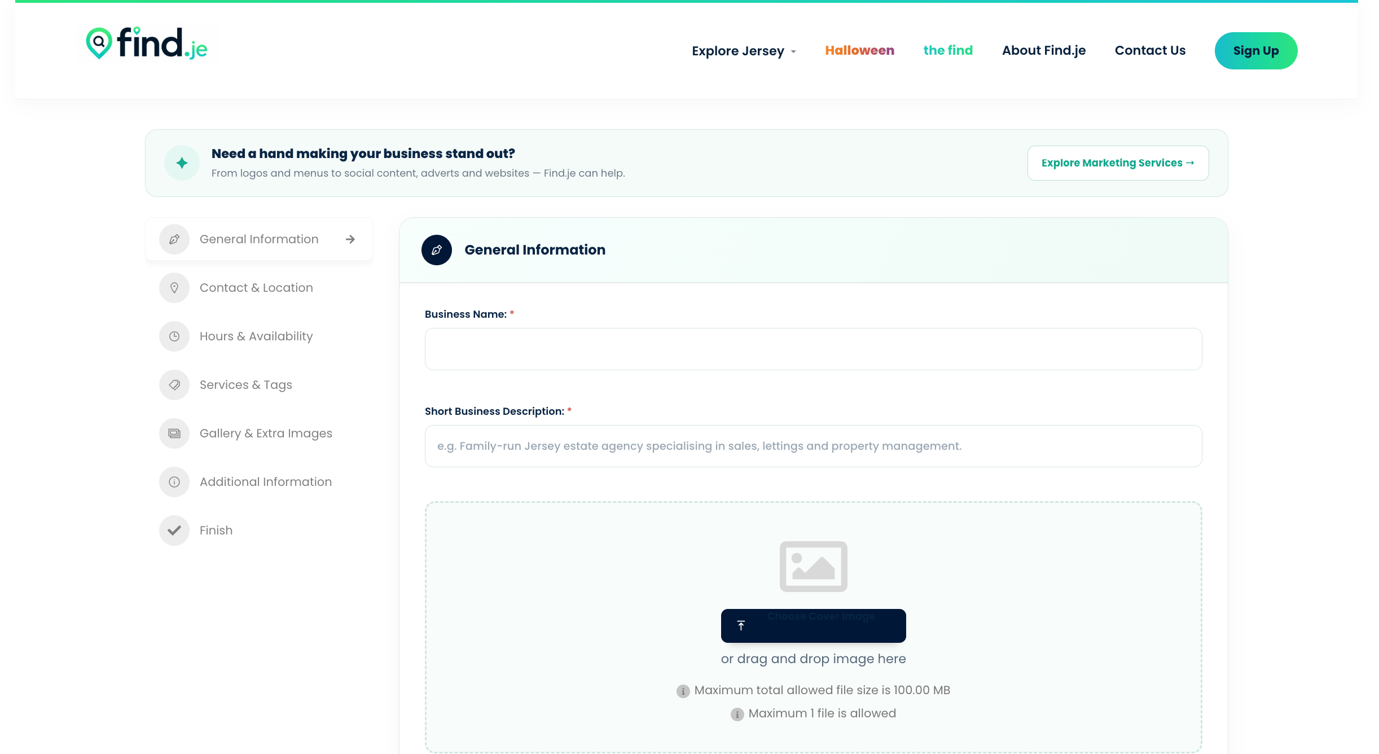The width and height of the screenshot is (1379, 754).
Task: Click the Choose Cover Image upload button
Action: [813, 625]
